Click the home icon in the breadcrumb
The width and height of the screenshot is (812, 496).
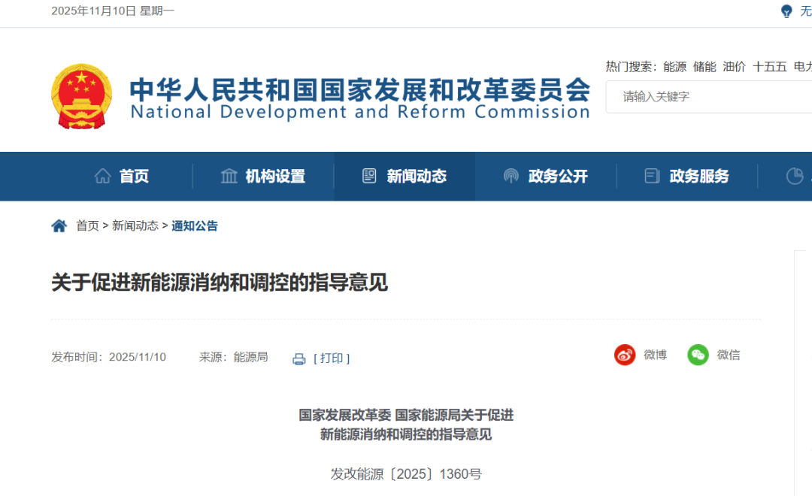point(59,224)
